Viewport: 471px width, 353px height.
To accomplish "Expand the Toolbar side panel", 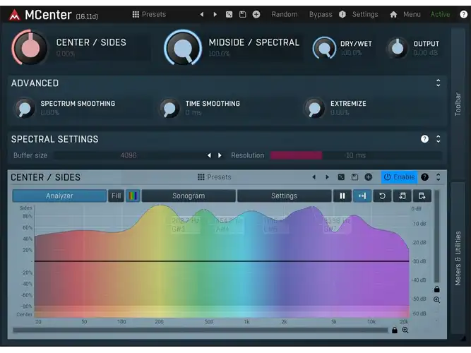I will coord(458,104).
